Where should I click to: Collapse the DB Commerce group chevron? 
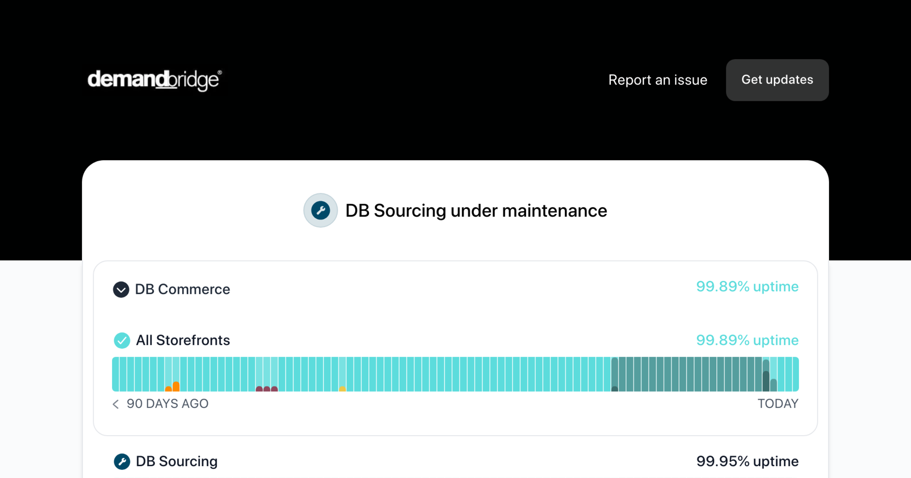pyautogui.click(x=121, y=290)
